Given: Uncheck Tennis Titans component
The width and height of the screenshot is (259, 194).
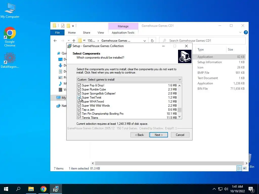Looking at the screenshot, I should tap(79, 117).
